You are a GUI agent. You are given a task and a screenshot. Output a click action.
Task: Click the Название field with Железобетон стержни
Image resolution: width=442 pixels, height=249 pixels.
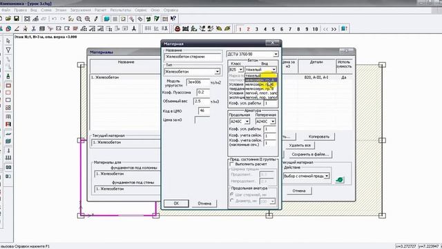point(193,57)
